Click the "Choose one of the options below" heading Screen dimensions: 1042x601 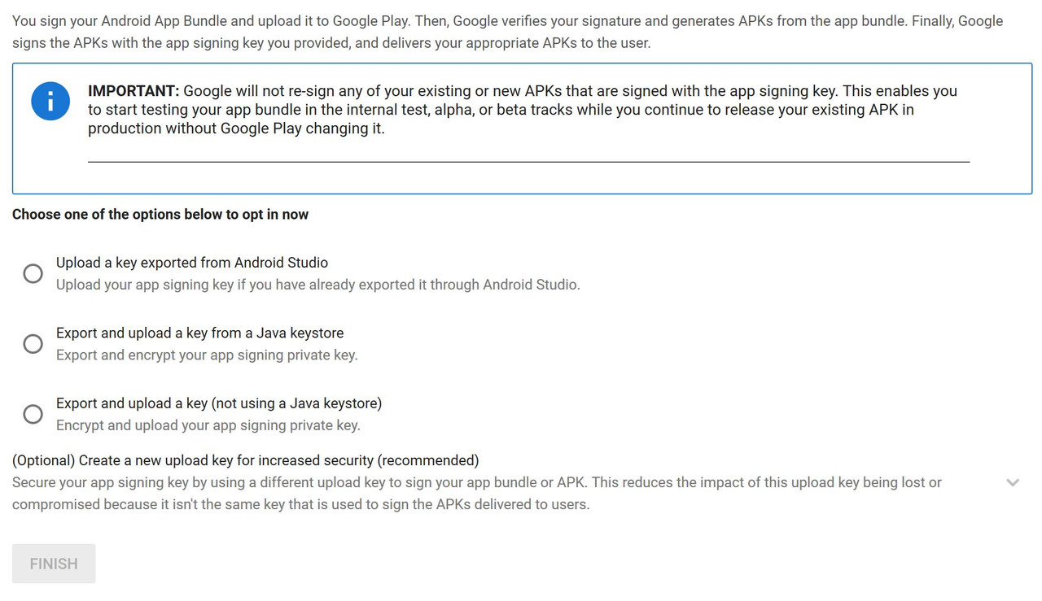pyautogui.click(x=160, y=215)
